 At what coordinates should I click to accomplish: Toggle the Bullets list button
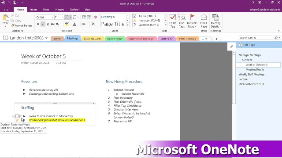tap(67, 17)
